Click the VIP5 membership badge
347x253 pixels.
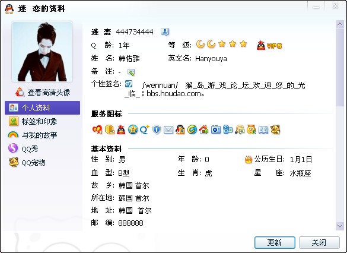coord(269,45)
